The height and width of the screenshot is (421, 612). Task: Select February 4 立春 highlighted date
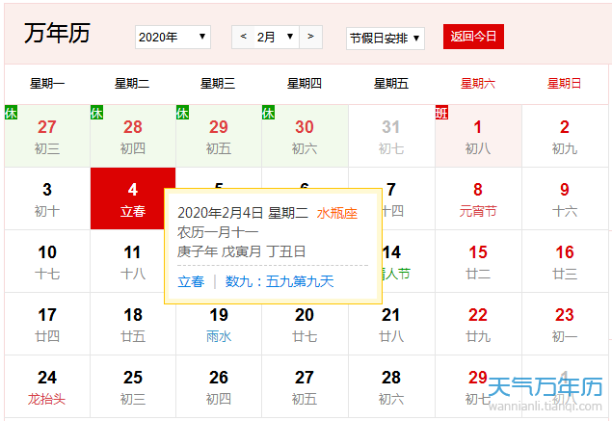point(133,198)
